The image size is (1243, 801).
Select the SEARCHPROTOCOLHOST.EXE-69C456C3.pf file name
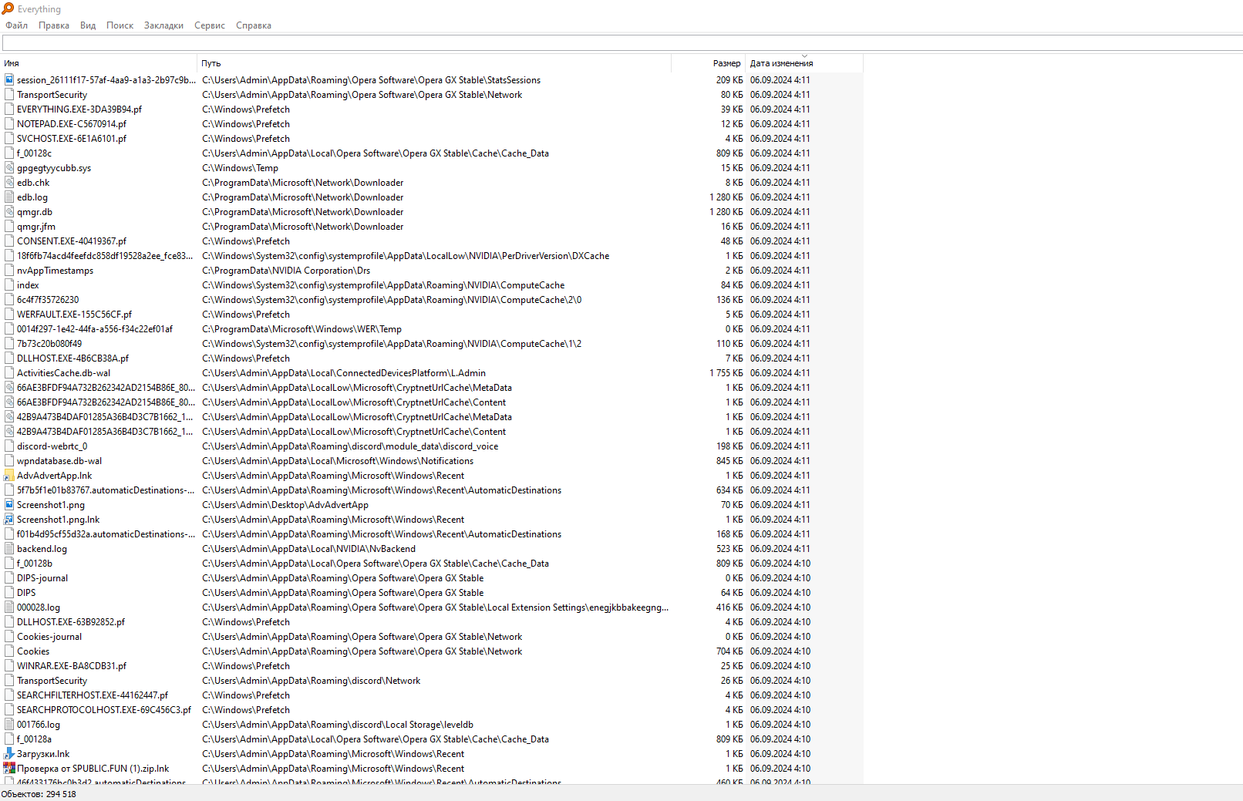tap(104, 710)
